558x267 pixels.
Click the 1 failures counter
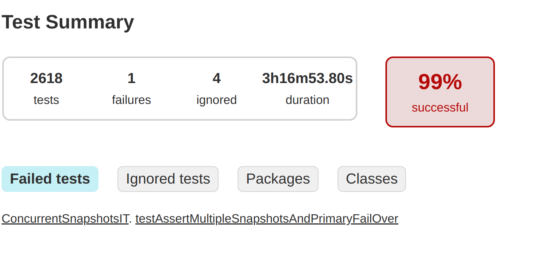pyautogui.click(x=131, y=78)
